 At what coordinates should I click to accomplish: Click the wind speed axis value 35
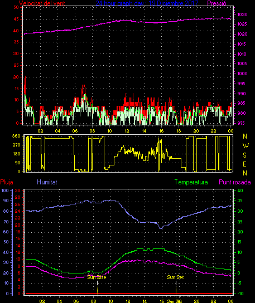(x=16, y=42)
